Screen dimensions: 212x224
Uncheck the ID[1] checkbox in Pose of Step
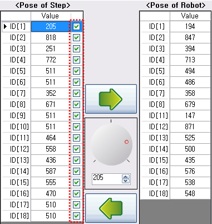coord(76,26)
